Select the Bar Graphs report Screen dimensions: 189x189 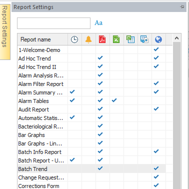pos(31,135)
